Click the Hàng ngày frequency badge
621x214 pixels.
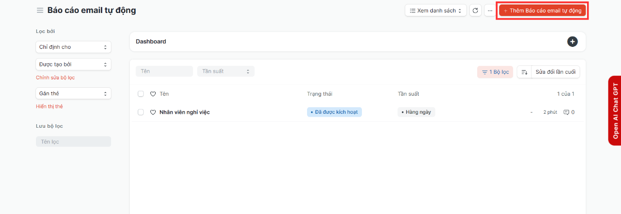[x=416, y=112]
